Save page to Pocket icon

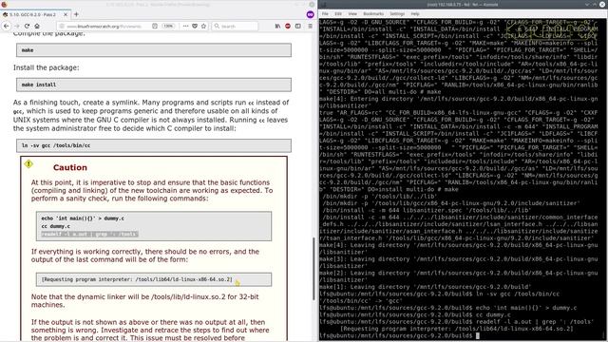coord(195,26)
